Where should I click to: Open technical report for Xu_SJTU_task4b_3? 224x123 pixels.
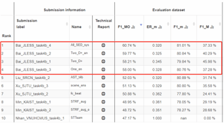(103, 85)
